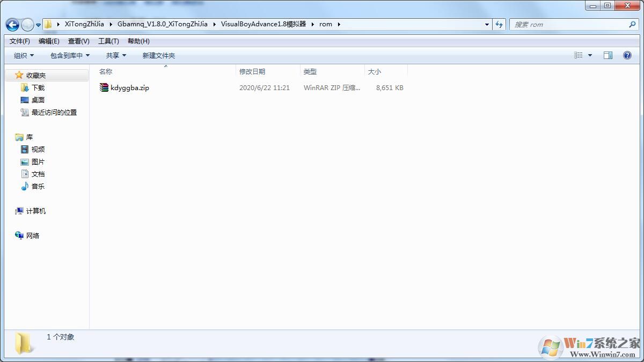Open the 文档 library
Screen dimensions: 644x362
[x=38, y=174]
